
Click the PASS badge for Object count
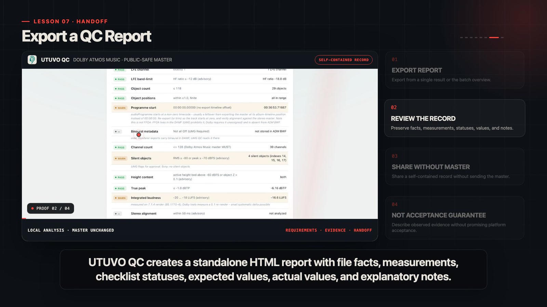pos(120,89)
